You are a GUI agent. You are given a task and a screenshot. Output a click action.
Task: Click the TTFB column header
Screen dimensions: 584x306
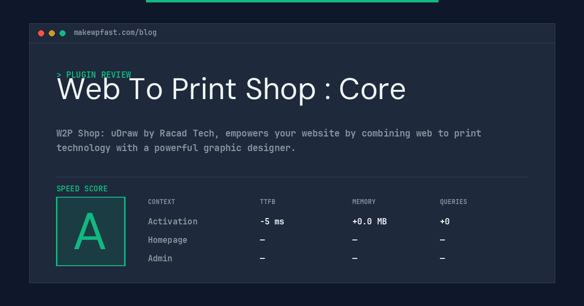click(x=268, y=202)
